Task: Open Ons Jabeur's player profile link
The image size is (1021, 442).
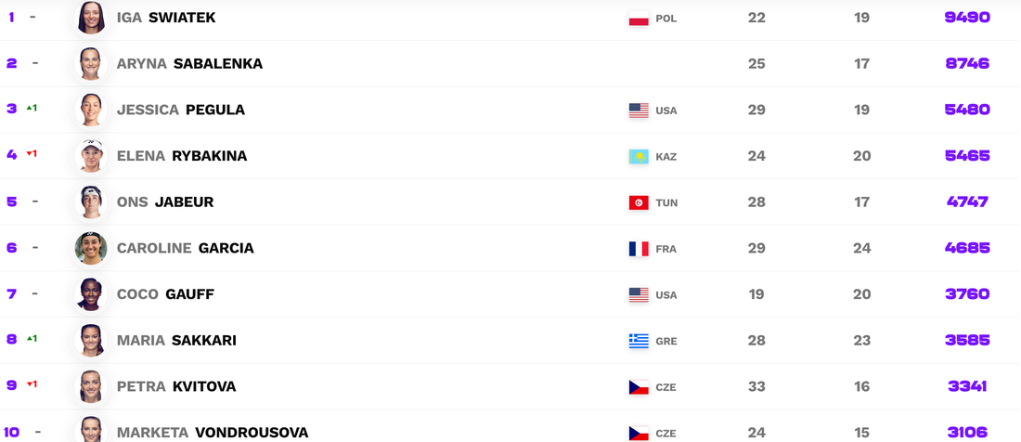Action: click(x=168, y=201)
